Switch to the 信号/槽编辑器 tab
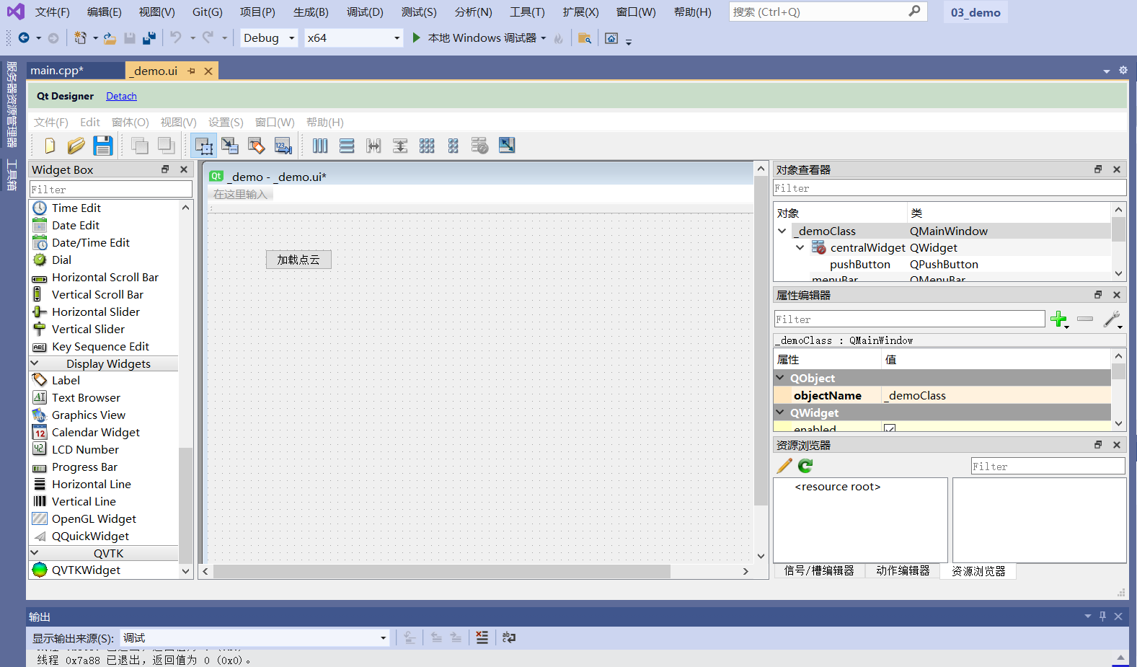This screenshot has width=1137, height=667. (x=819, y=570)
